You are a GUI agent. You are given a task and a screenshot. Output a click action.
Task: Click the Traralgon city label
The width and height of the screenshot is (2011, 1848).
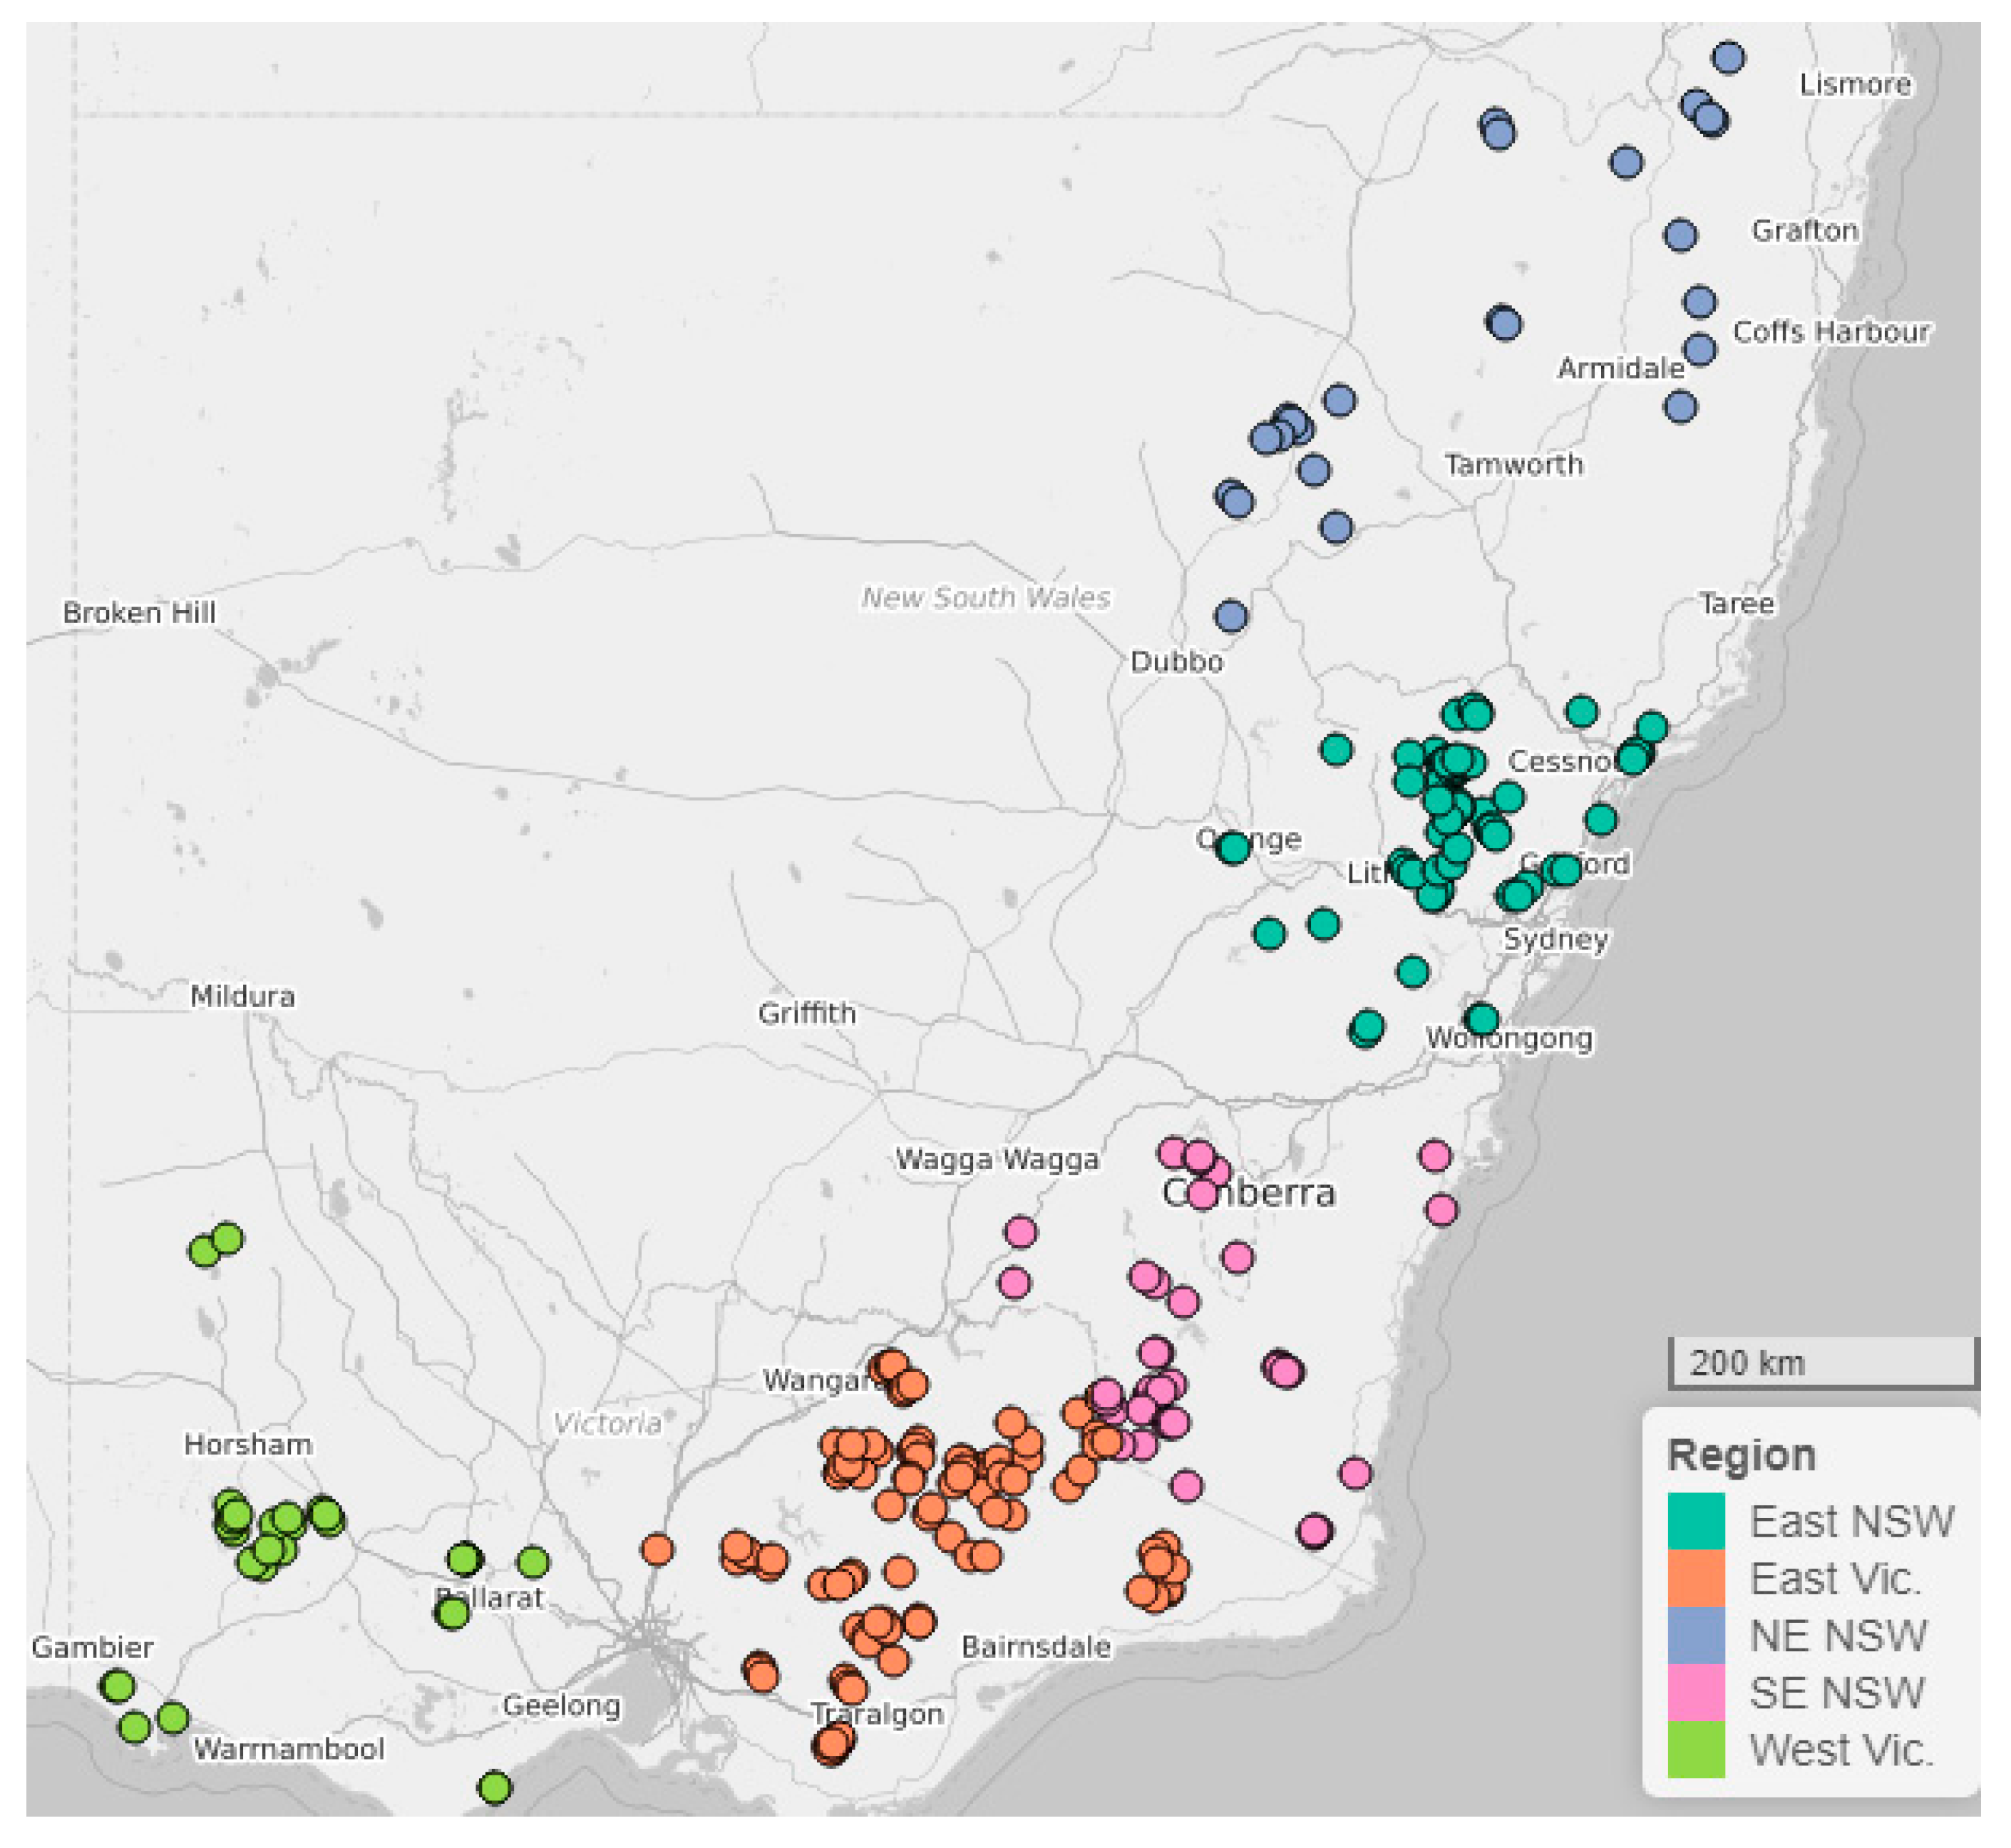[x=877, y=1714]
